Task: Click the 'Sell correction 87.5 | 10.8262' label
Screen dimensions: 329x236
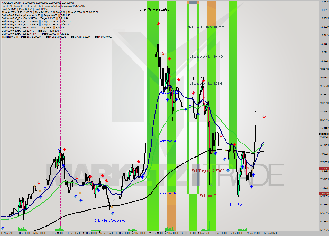Action: 206,27
